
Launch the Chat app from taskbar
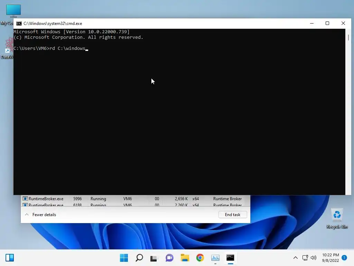[169, 258]
